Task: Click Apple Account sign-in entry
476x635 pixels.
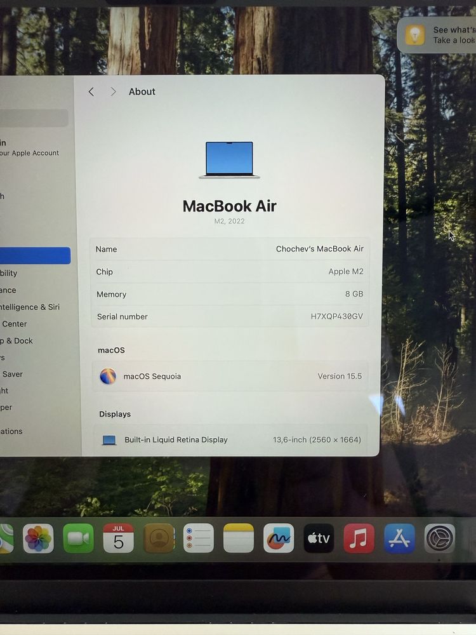Action: [30, 148]
